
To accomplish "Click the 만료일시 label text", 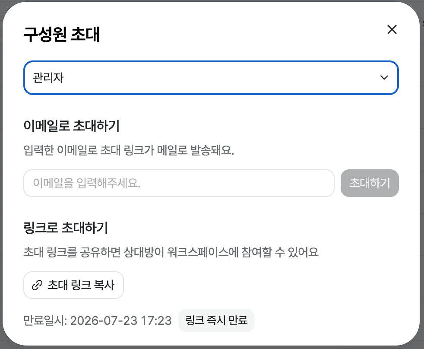I will [x=45, y=320].
